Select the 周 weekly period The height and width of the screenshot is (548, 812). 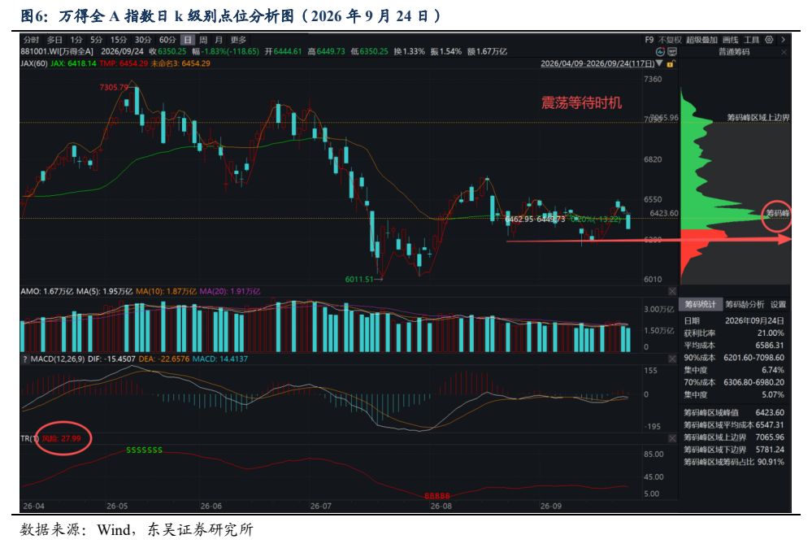(x=203, y=40)
